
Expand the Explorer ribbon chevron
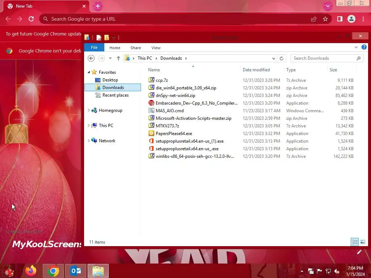point(356,47)
